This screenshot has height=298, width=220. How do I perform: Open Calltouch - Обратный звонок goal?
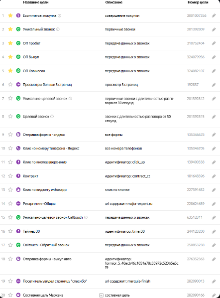coord(46,245)
